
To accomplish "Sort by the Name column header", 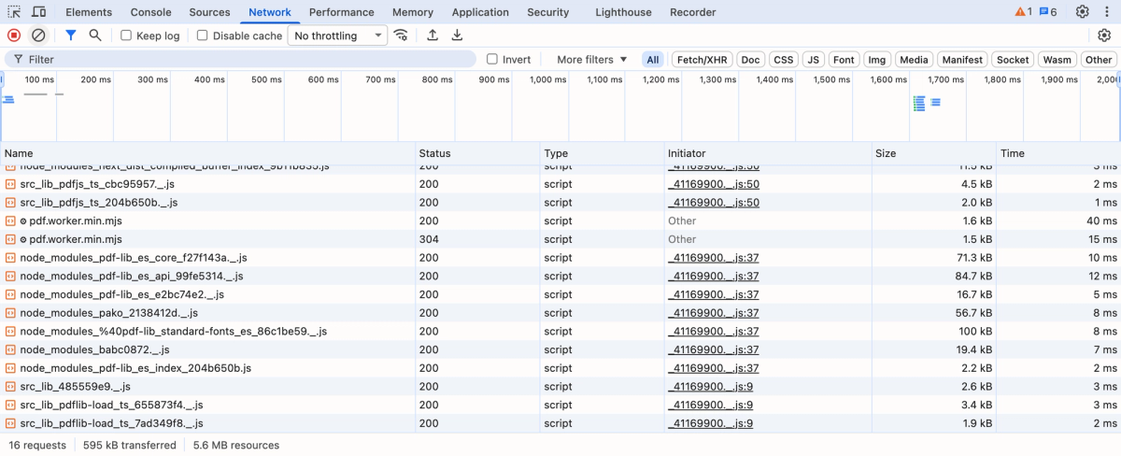I will click(x=207, y=152).
